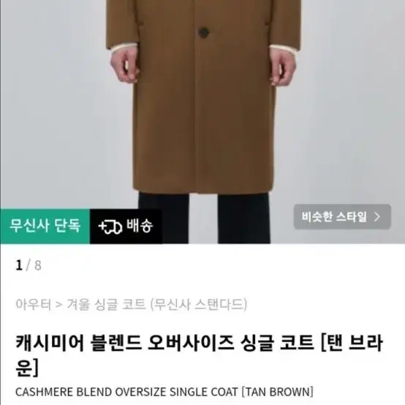Click the total image count 8

(x=38, y=265)
